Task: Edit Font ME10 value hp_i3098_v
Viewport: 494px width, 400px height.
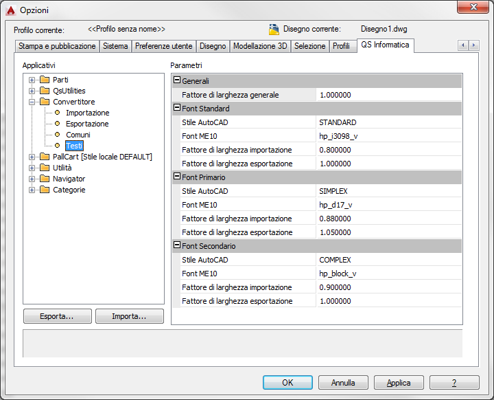Action: [x=390, y=136]
